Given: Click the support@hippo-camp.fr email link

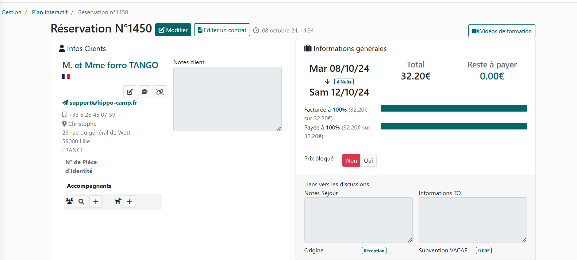Looking at the screenshot, I should point(103,103).
